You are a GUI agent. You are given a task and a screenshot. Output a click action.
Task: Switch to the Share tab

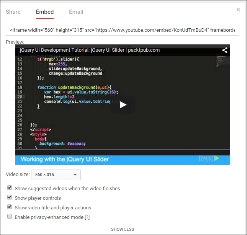pyautogui.click(x=13, y=12)
